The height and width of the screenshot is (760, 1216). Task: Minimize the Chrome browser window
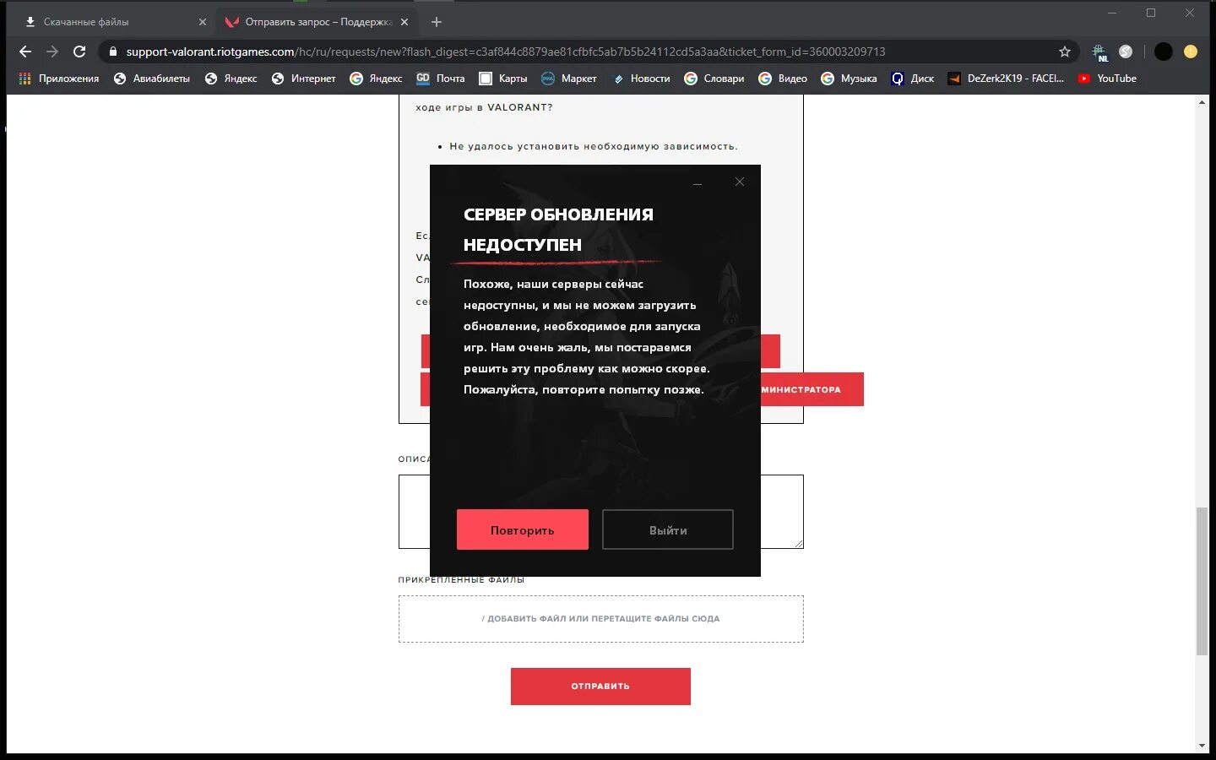click(1112, 13)
